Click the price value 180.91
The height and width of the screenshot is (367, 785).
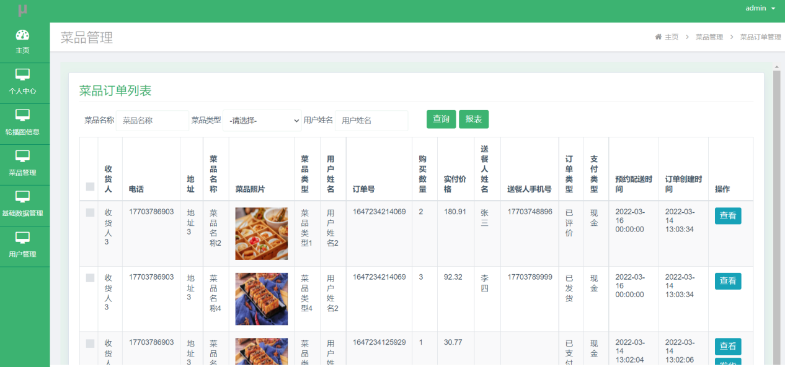pyautogui.click(x=455, y=212)
